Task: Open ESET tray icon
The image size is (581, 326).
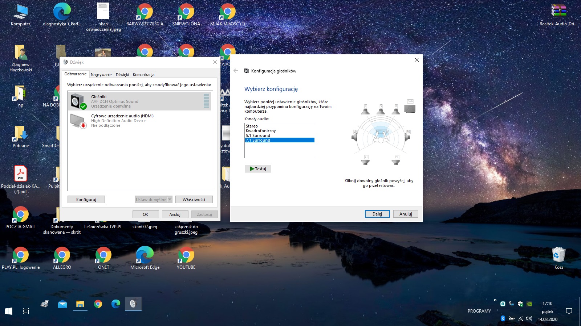Action: coord(503,304)
